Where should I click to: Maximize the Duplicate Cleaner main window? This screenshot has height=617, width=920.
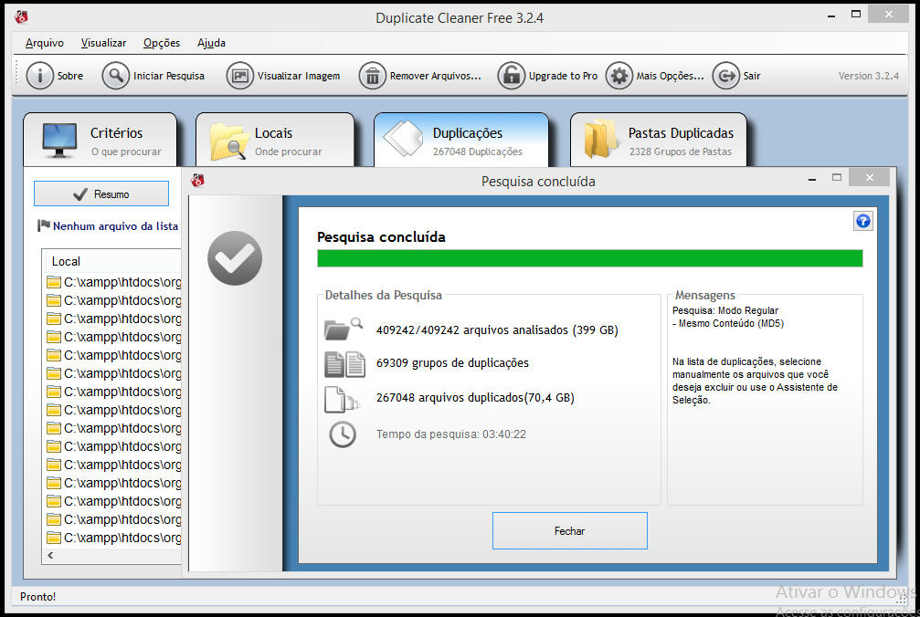point(856,14)
